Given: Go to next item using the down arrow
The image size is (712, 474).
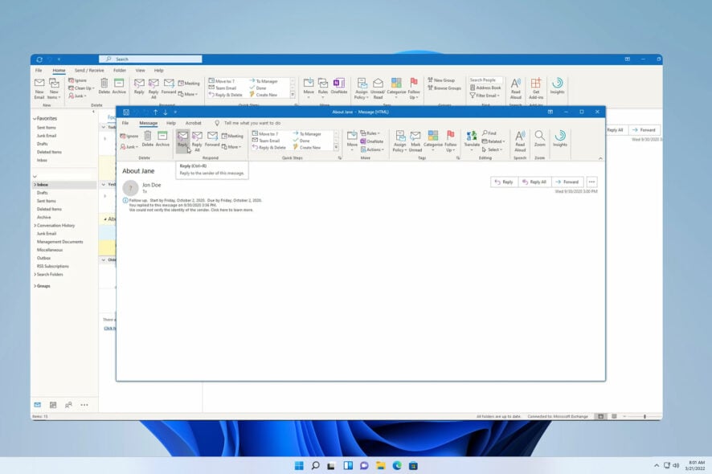Looking at the screenshot, I should tap(166, 112).
